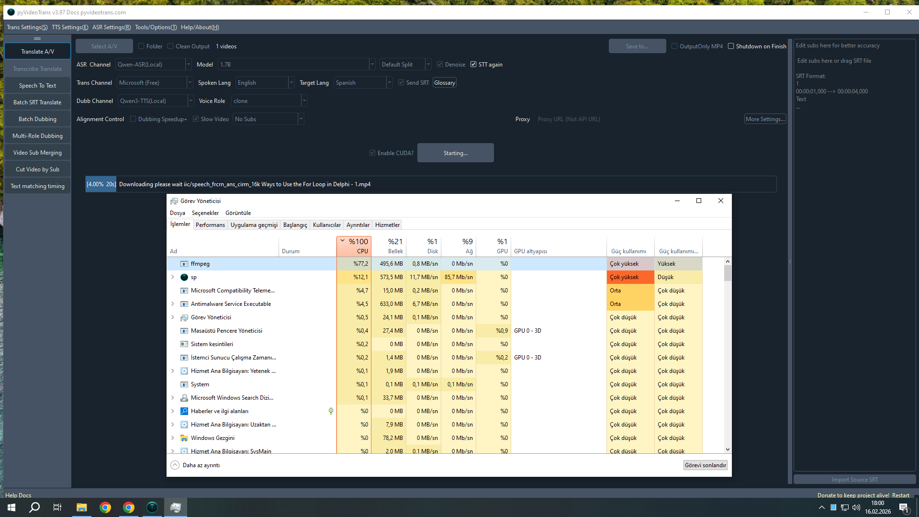The width and height of the screenshot is (919, 517).
Task: Click the pyVideoTrans taskbar icon
Action: (x=152, y=507)
